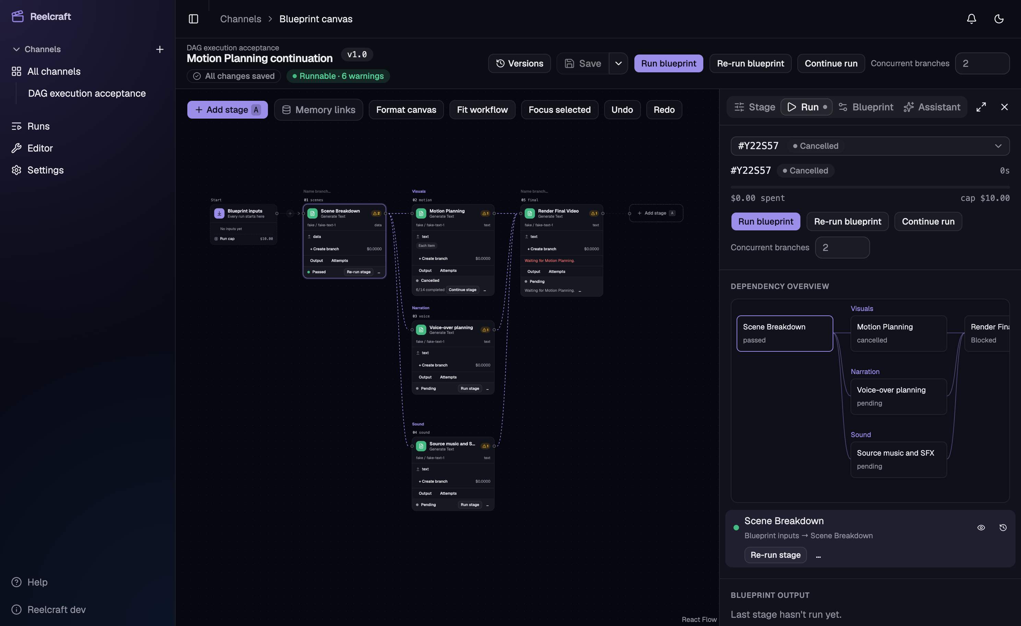Close the side panel
The height and width of the screenshot is (626, 1021).
[1005, 107]
